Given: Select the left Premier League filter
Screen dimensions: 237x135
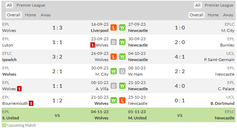Looking at the screenshot, I should (31, 5).
